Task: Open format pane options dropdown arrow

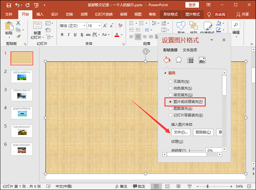Action: [212, 40]
